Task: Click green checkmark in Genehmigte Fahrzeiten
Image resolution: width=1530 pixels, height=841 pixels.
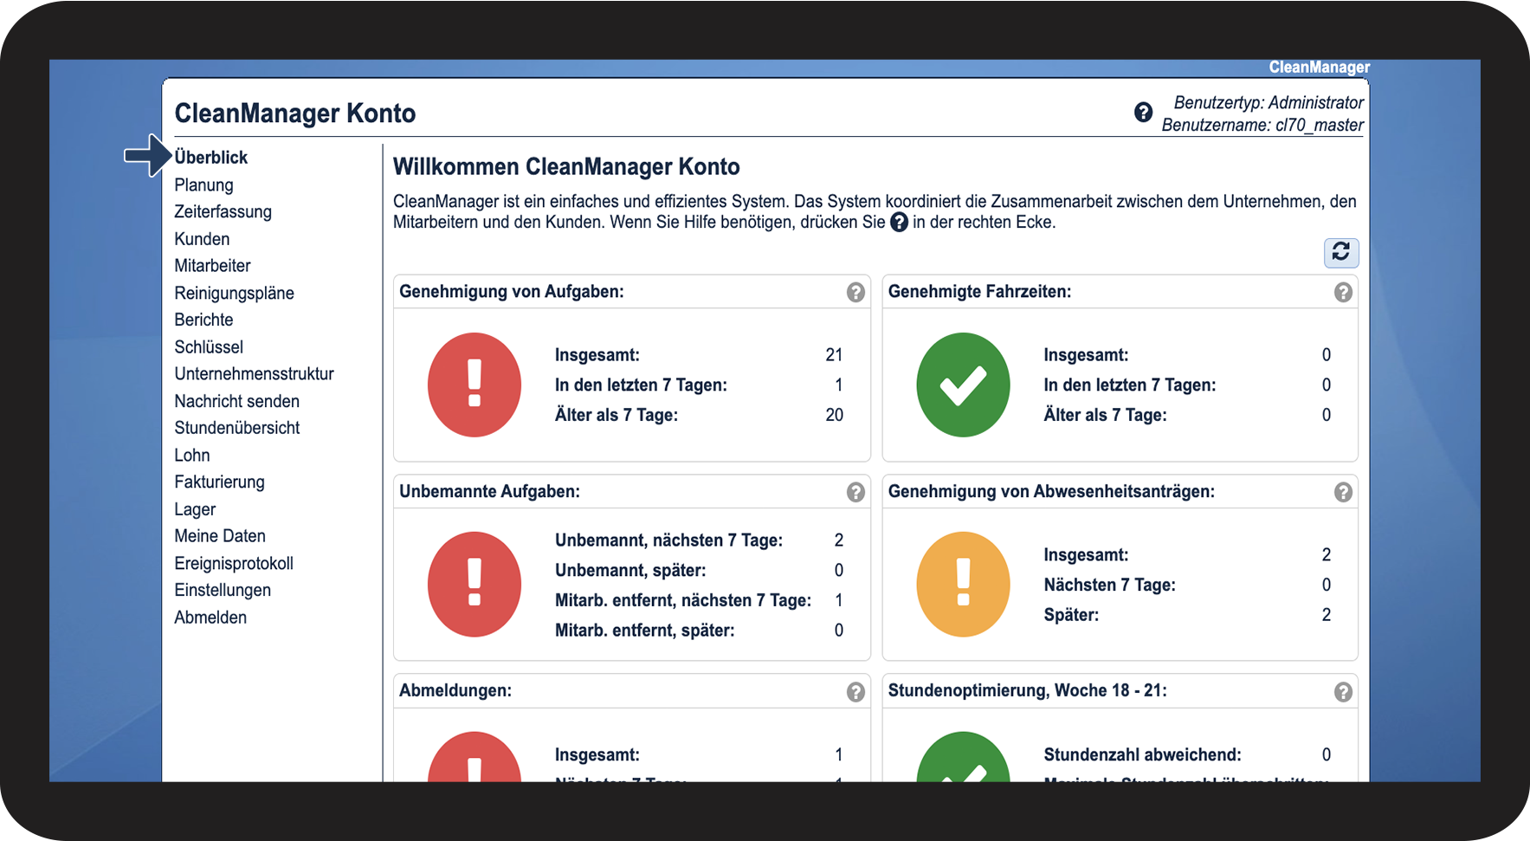Action: (x=963, y=385)
